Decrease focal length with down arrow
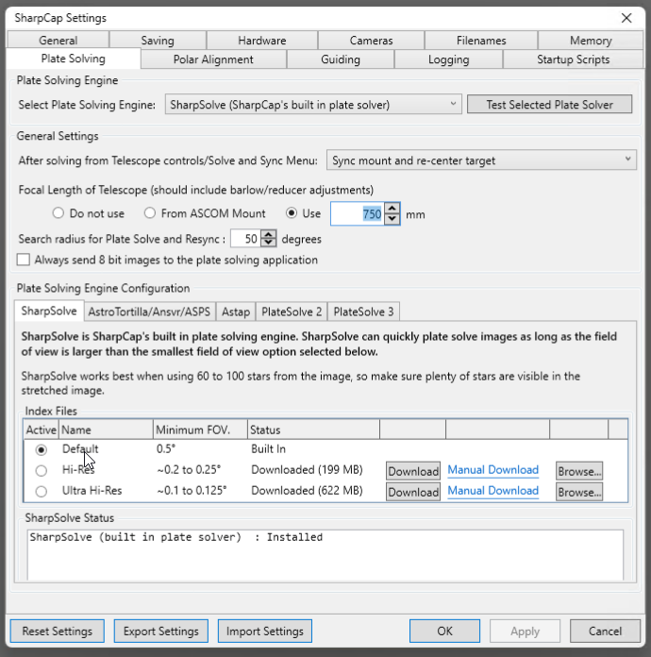 [392, 219]
